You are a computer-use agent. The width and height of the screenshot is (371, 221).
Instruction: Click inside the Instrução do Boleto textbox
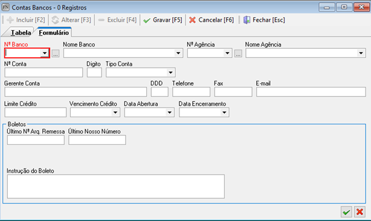coord(115,187)
